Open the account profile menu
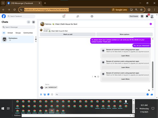This screenshot has height=118, width=158. pyautogui.click(x=152, y=16)
